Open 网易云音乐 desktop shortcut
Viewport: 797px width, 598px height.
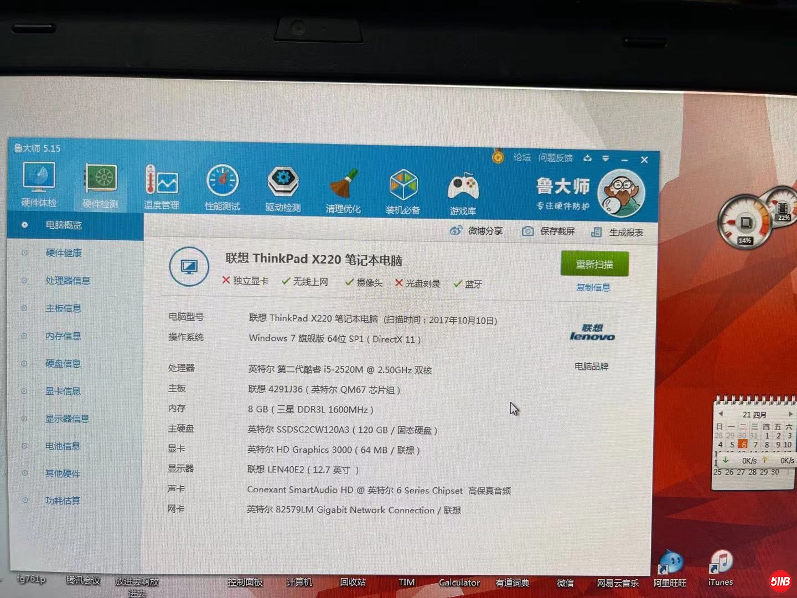point(618,583)
